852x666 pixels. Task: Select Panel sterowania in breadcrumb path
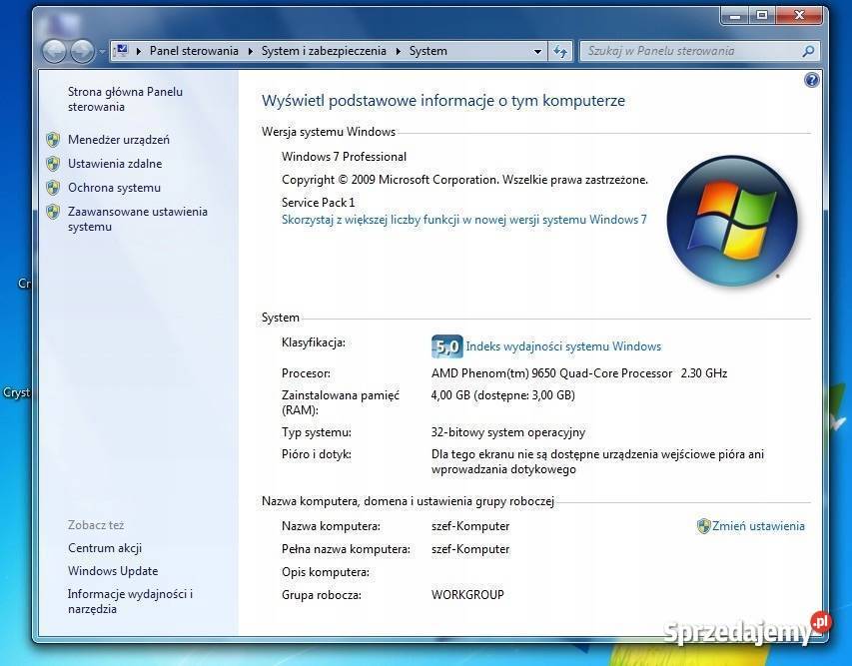[x=194, y=51]
